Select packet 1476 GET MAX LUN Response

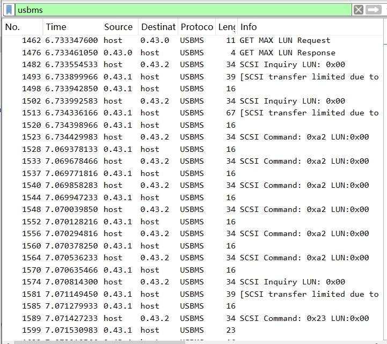[193, 53]
